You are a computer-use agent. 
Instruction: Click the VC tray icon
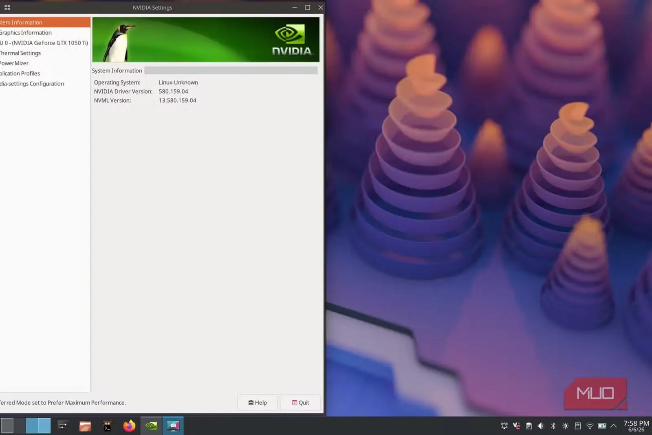click(x=516, y=426)
